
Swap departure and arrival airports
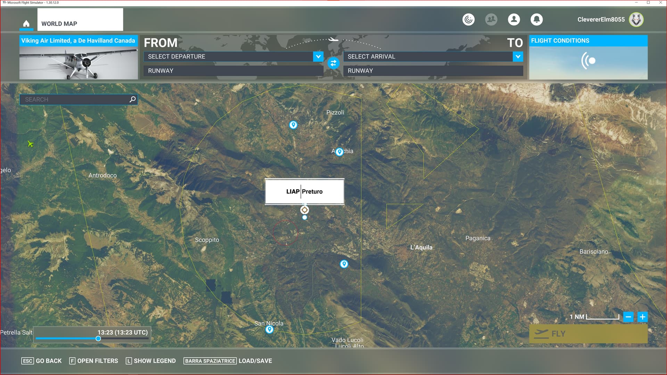coord(333,63)
